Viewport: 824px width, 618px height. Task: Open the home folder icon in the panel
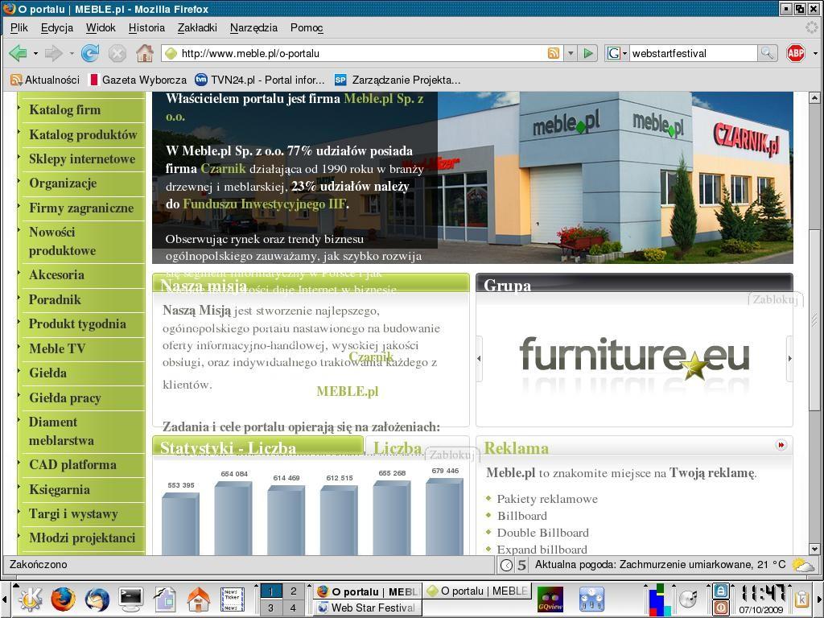(x=199, y=599)
